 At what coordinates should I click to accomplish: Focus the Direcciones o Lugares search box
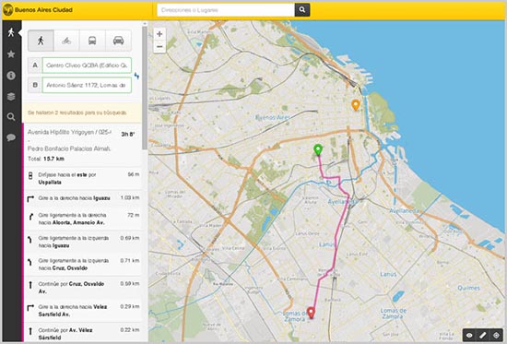click(226, 10)
